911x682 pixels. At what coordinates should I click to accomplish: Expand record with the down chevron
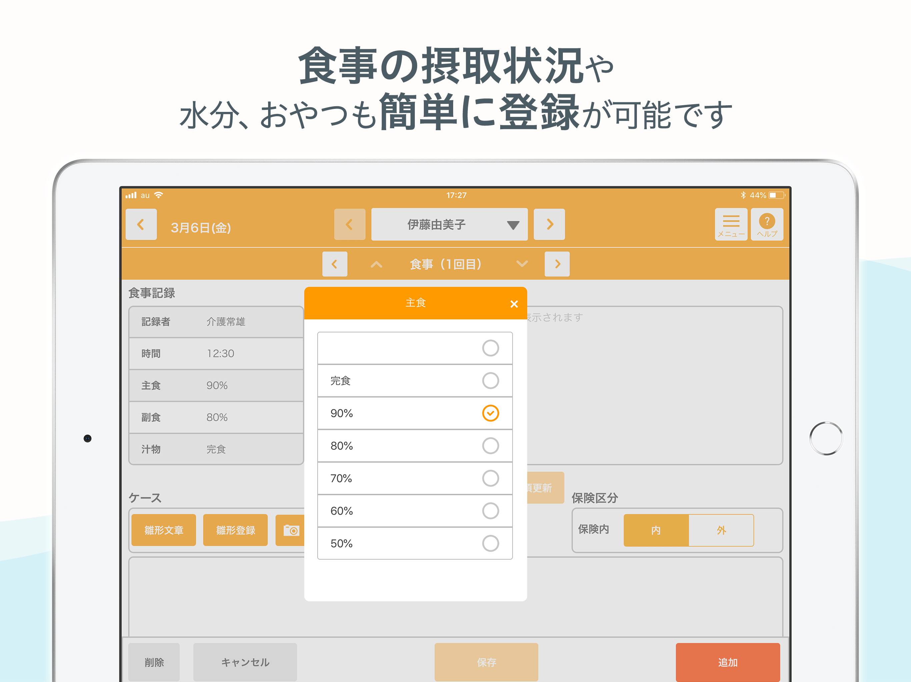[x=522, y=264]
